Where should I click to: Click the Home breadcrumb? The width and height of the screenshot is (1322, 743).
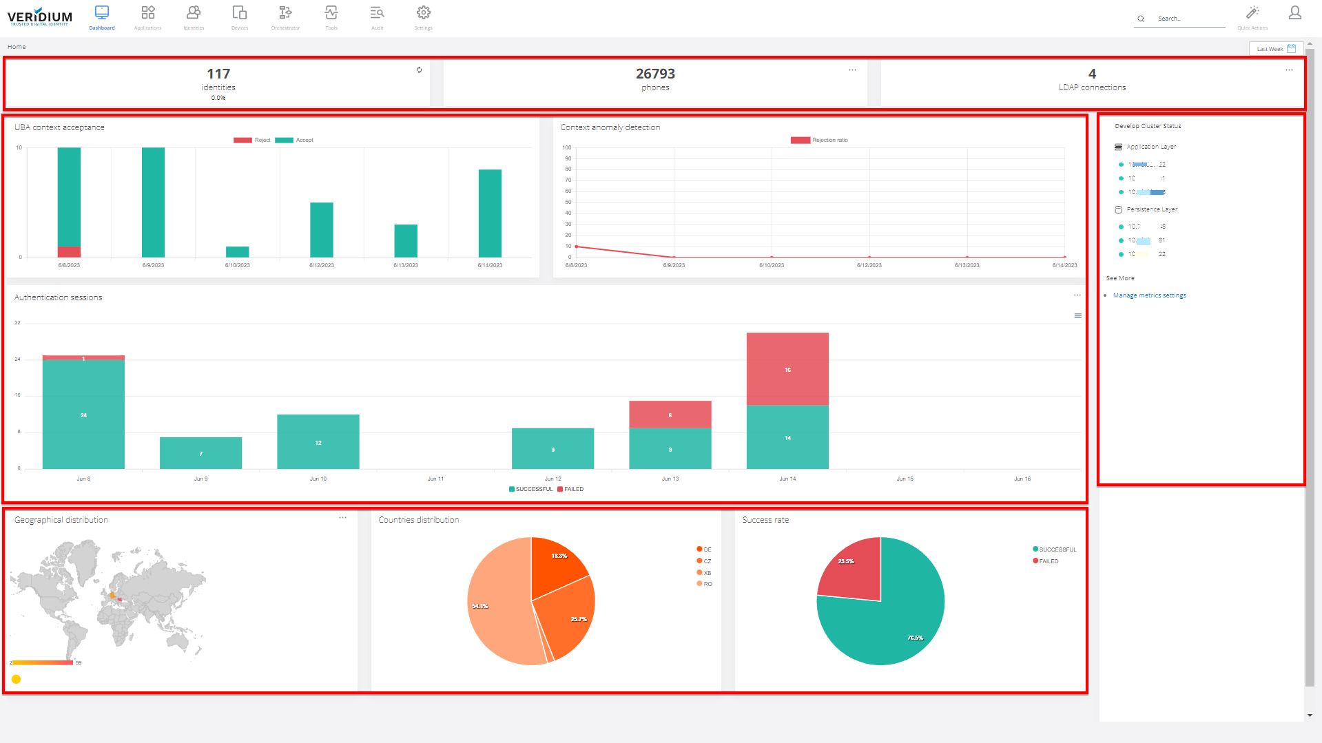pyautogui.click(x=17, y=47)
